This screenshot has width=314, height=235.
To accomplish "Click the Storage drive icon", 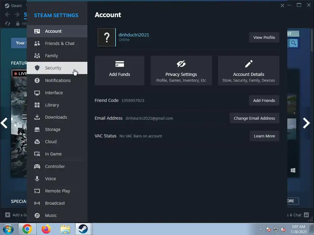I will point(37,129).
